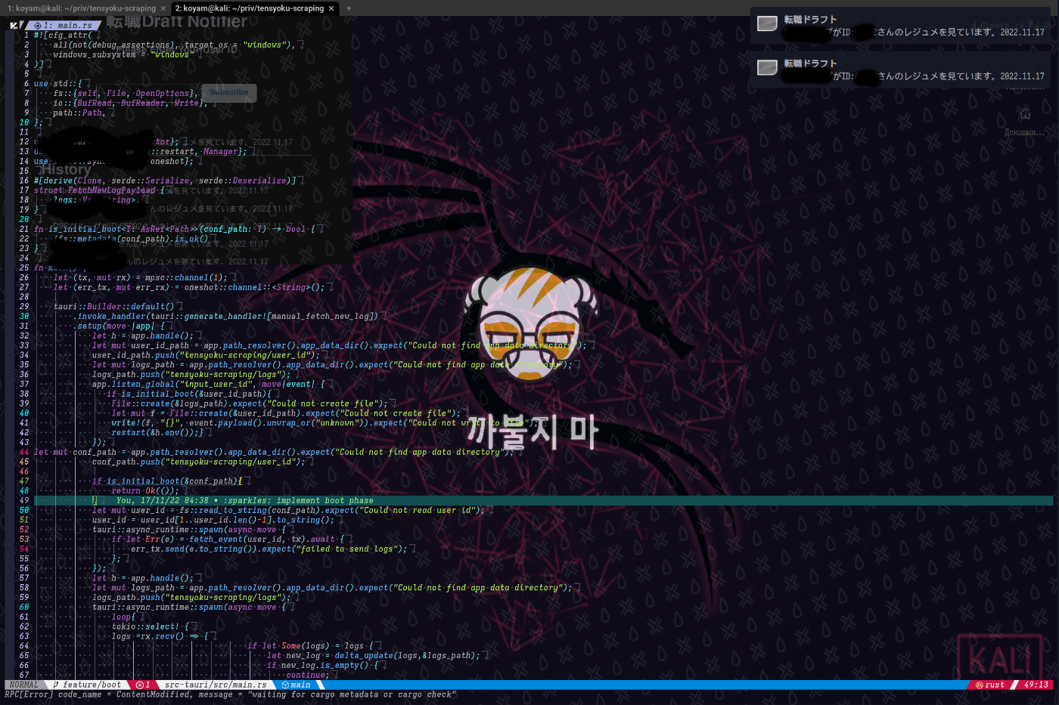Click 'tauri::async_runtime::spawn' on line 52
The image size is (1059, 705).
[157, 530]
